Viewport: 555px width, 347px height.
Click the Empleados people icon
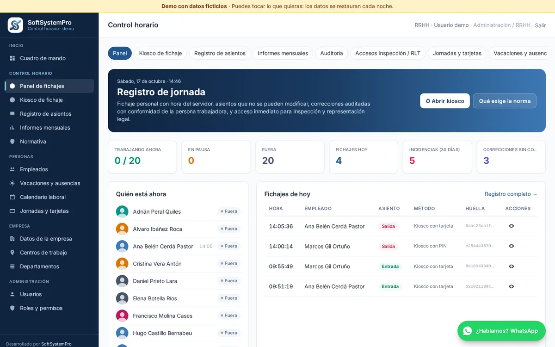click(12, 169)
